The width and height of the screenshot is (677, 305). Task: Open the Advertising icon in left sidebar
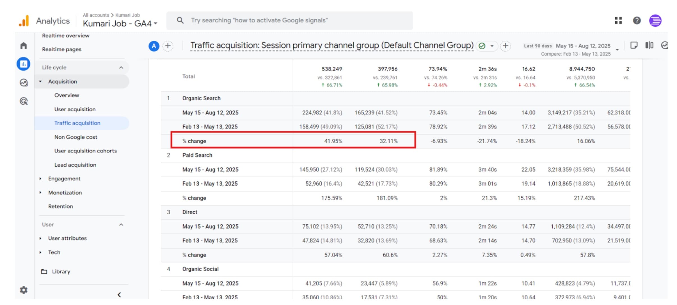(x=24, y=101)
